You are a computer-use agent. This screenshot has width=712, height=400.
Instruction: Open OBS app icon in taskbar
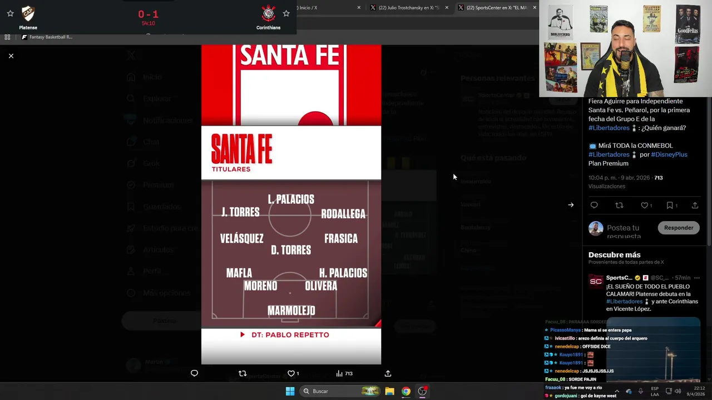click(423, 391)
